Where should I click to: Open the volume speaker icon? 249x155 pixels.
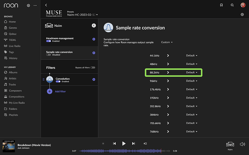pos(243,144)
